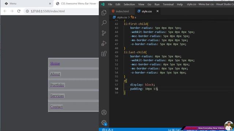
Task: Click the Contact link on the page
Action: tap(56, 107)
